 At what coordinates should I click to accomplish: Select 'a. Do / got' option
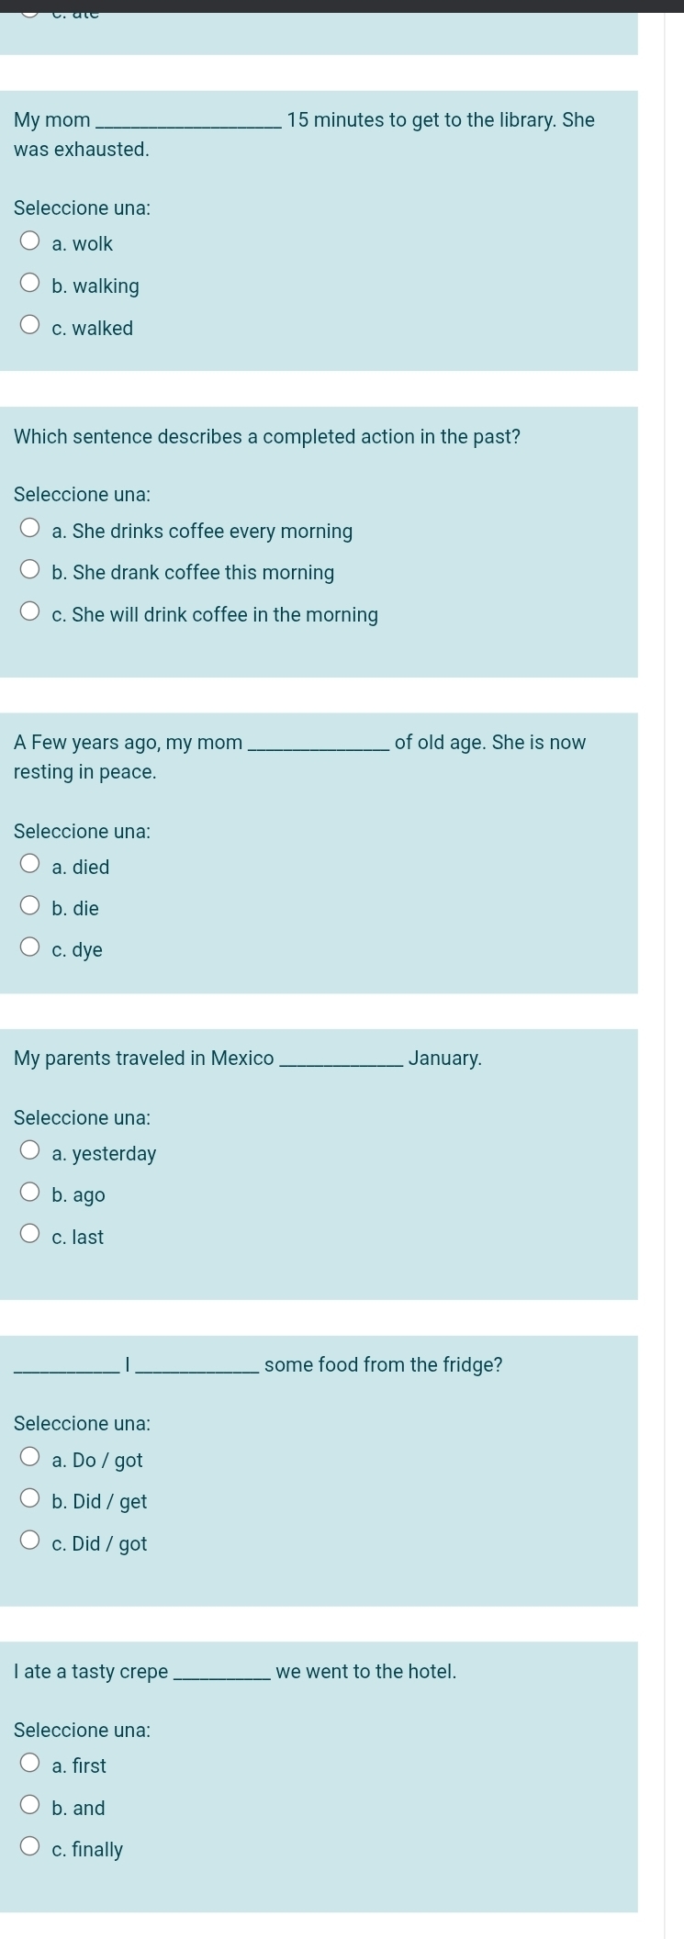[x=30, y=1459]
